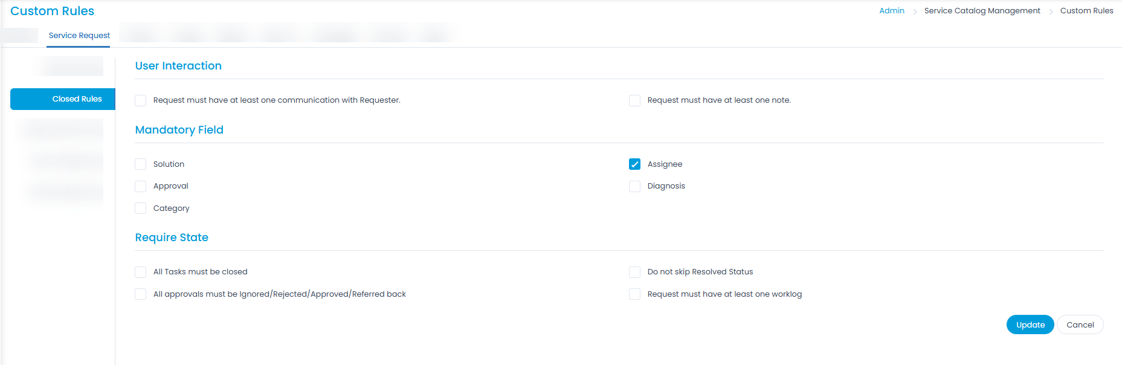Image resolution: width=1122 pixels, height=365 pixels.
Task: Enable the Approval mandatory field
Action: (141, 186)
